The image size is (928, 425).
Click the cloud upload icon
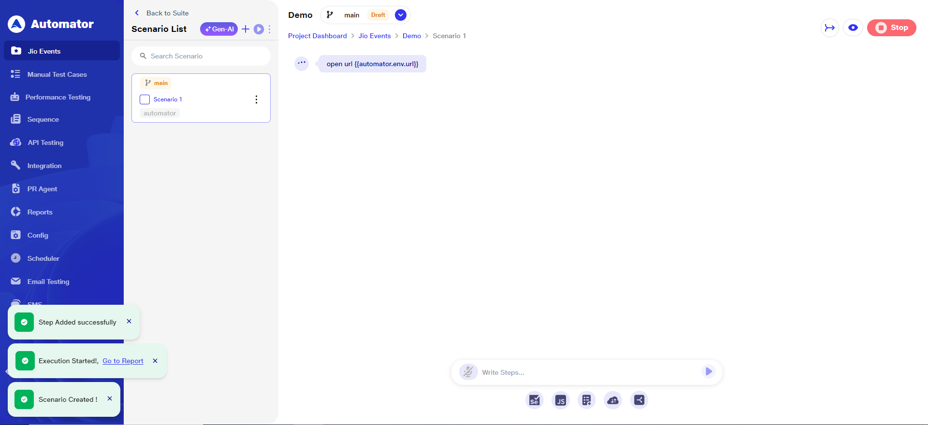click(612, 400)
